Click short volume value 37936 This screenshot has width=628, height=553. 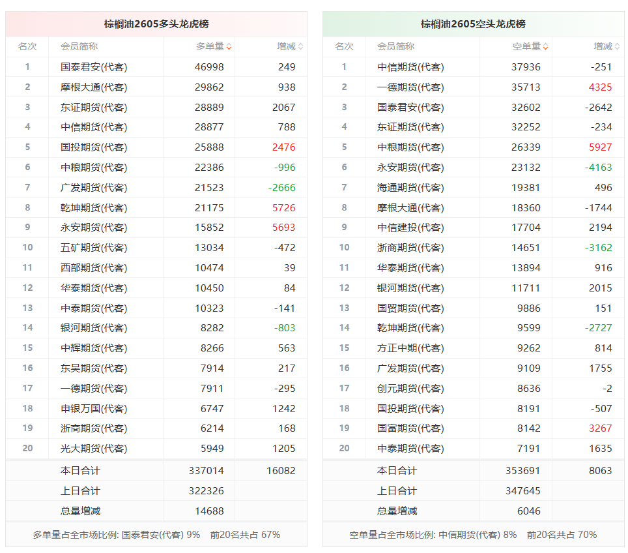[x=526, y=67]
